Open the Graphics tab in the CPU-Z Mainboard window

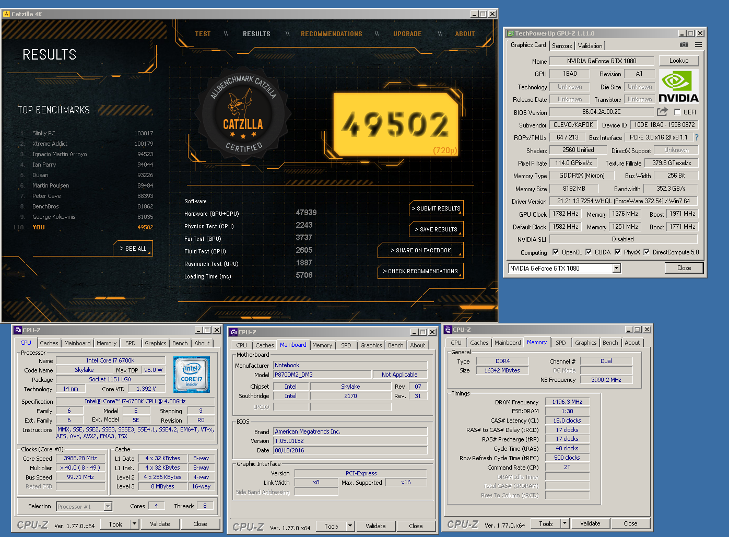[371, 345]
